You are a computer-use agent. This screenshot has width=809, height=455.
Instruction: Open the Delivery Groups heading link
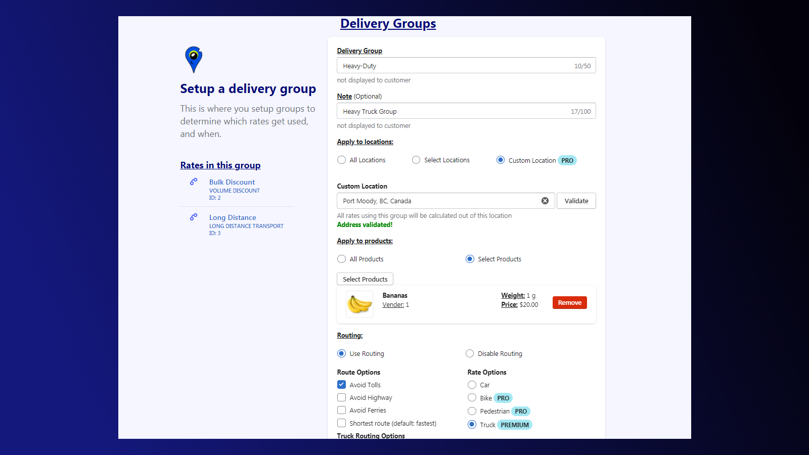click(388, 23)
